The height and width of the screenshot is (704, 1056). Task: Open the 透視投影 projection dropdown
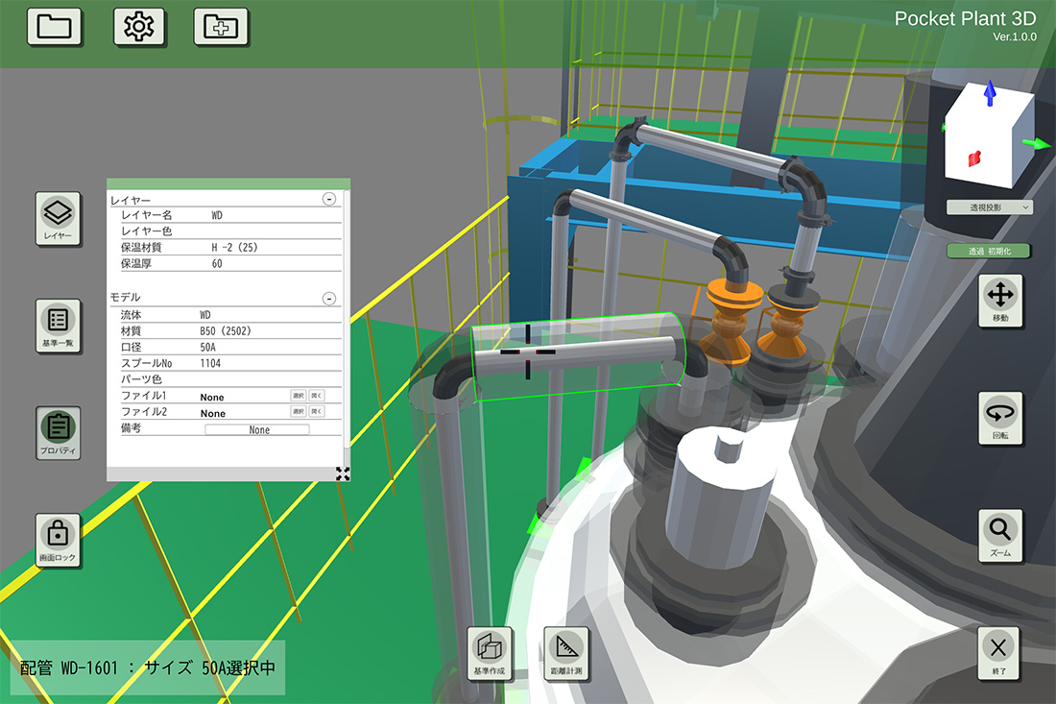click(x=990, y=207)
